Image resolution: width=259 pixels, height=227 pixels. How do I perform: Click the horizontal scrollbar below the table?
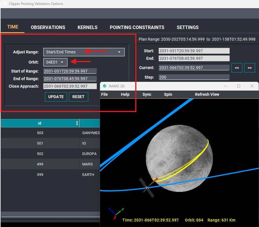(x=50, y=215)
